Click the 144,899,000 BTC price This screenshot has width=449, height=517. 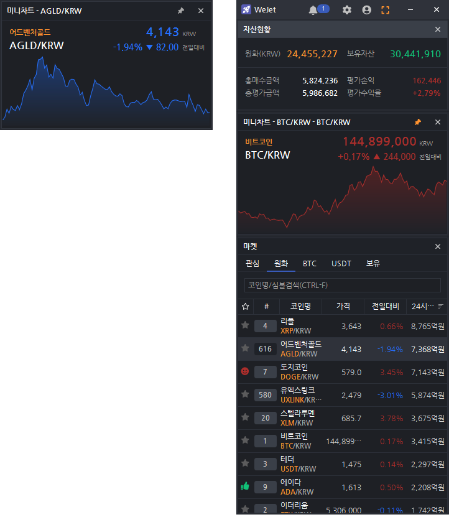pyautogui.click(x=379, y=141)
